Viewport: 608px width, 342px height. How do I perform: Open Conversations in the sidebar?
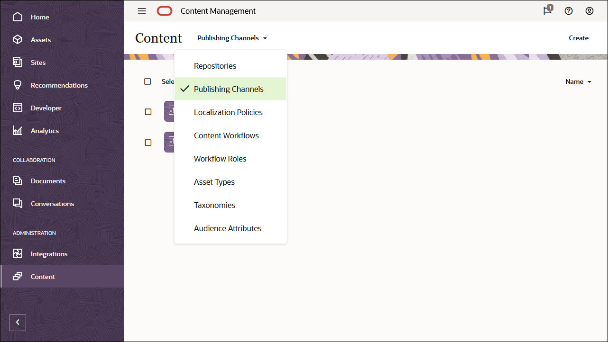(x=52, y=203)
